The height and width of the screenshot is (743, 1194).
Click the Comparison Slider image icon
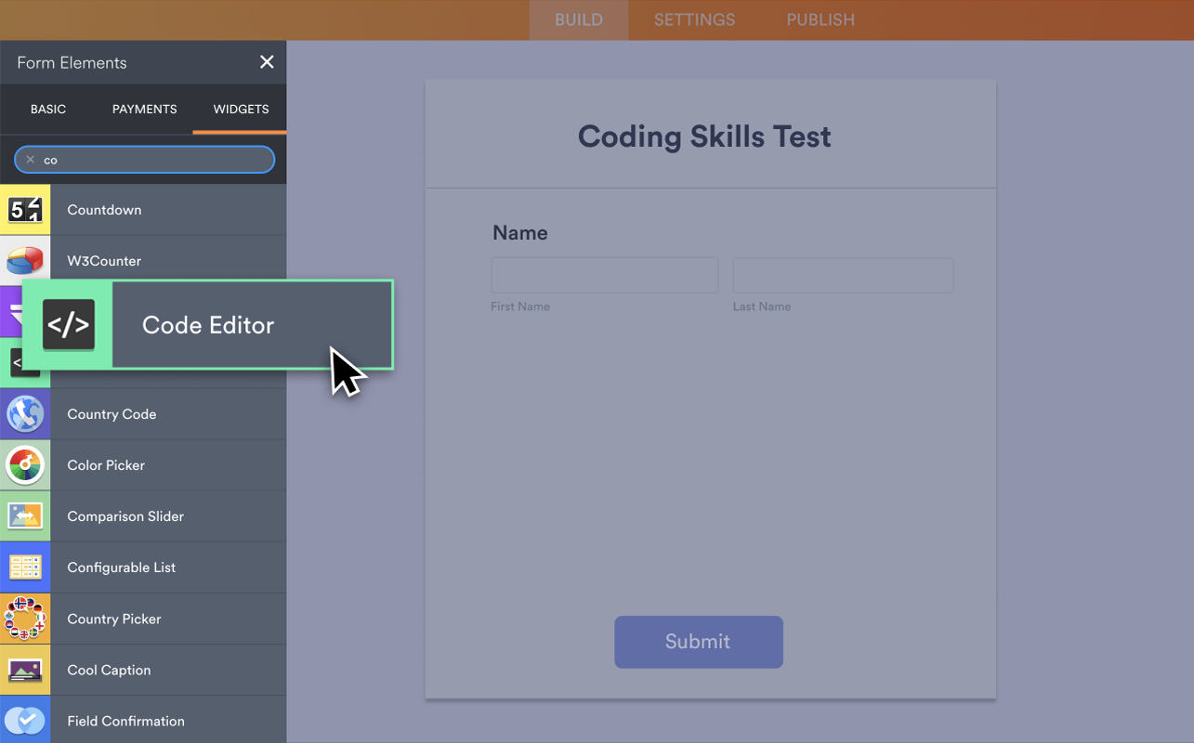tap(25, 515)
